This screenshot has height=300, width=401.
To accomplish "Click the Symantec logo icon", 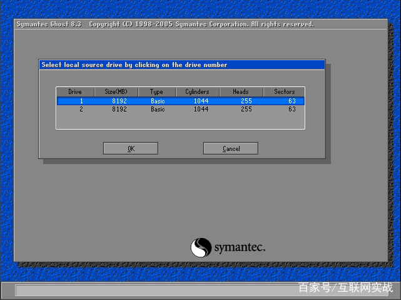I will (201, 247).
